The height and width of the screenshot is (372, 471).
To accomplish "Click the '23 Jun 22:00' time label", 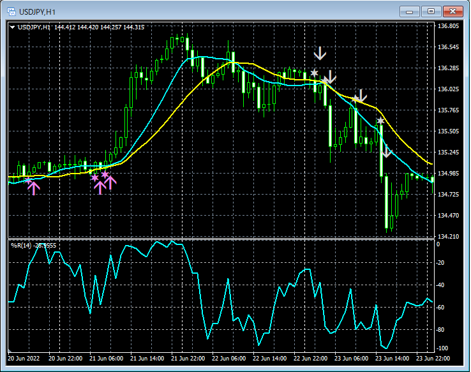I will (433, 359).
